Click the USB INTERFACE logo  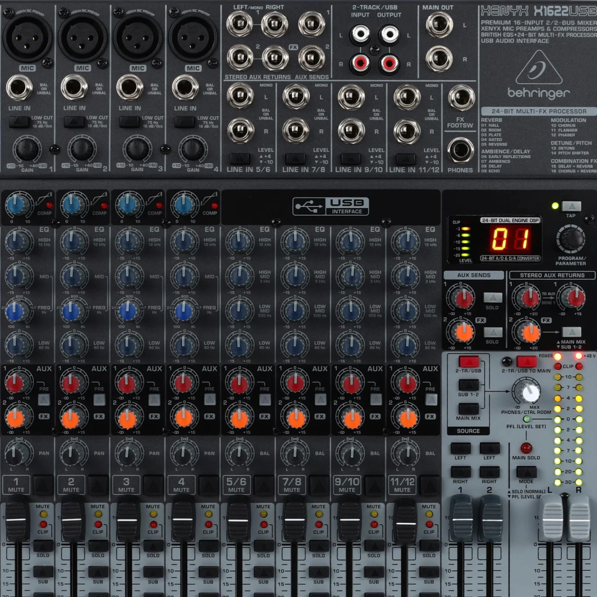point(331,206)
